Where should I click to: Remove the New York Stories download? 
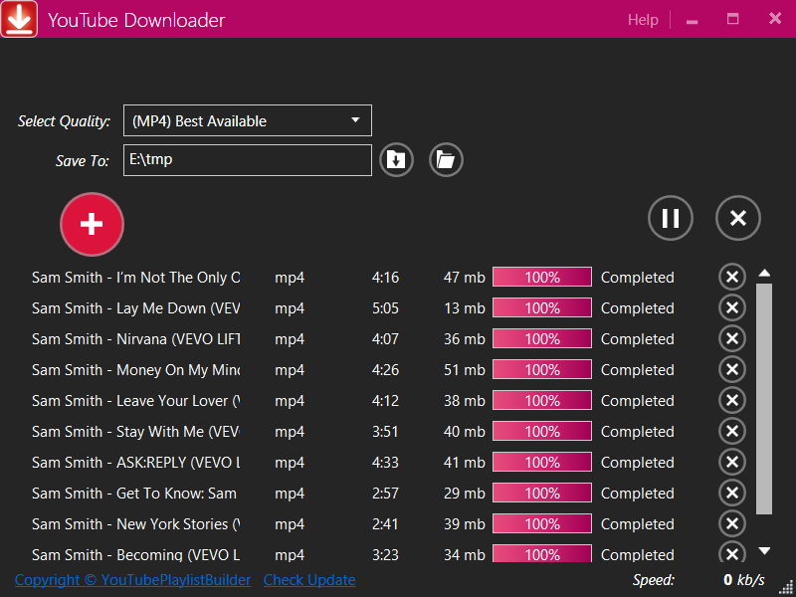732,524
